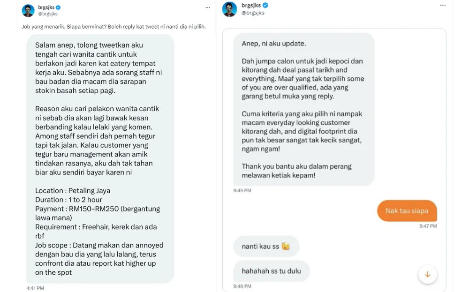Click the surprised emoji in 'nanti kau ss' message
The width and height of the screenshot is (469, 292).
[286, 246]
